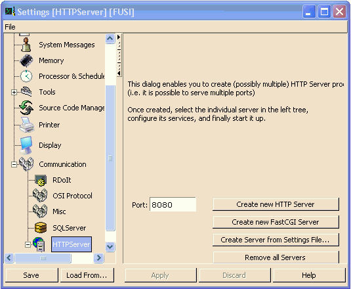Open the File menu
This screenshot has width=351, height=289.
[x=10, y=27]
